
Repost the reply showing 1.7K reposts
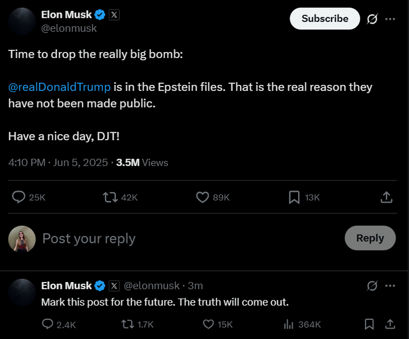(128, 324)
